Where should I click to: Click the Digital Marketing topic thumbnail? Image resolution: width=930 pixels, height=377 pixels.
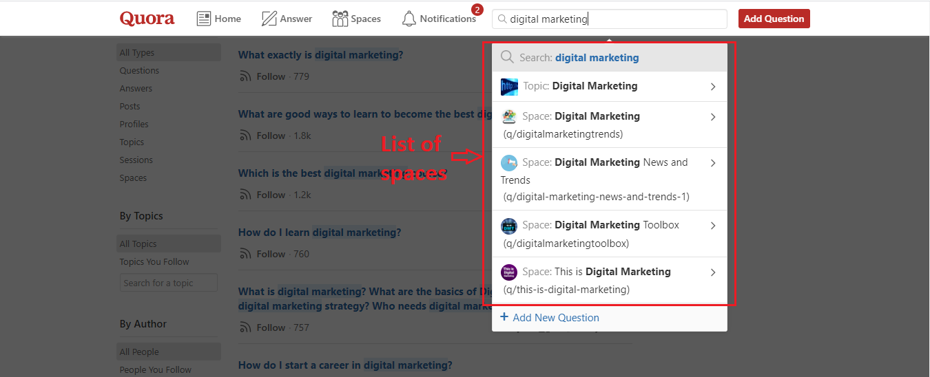[x=509, y=87]
